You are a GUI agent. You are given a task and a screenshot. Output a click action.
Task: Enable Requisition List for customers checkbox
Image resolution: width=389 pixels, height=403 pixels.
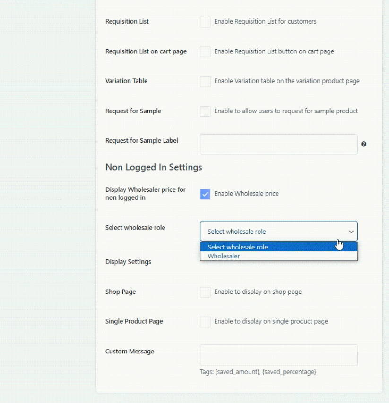[205, 22]
